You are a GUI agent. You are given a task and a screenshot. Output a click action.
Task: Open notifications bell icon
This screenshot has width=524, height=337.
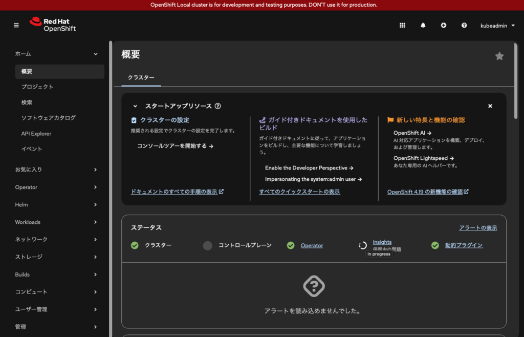click(423, 25)
